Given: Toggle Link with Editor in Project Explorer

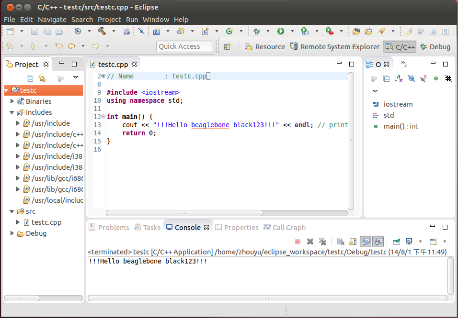Looking at the screenshot, I should (x=42, y=78).
